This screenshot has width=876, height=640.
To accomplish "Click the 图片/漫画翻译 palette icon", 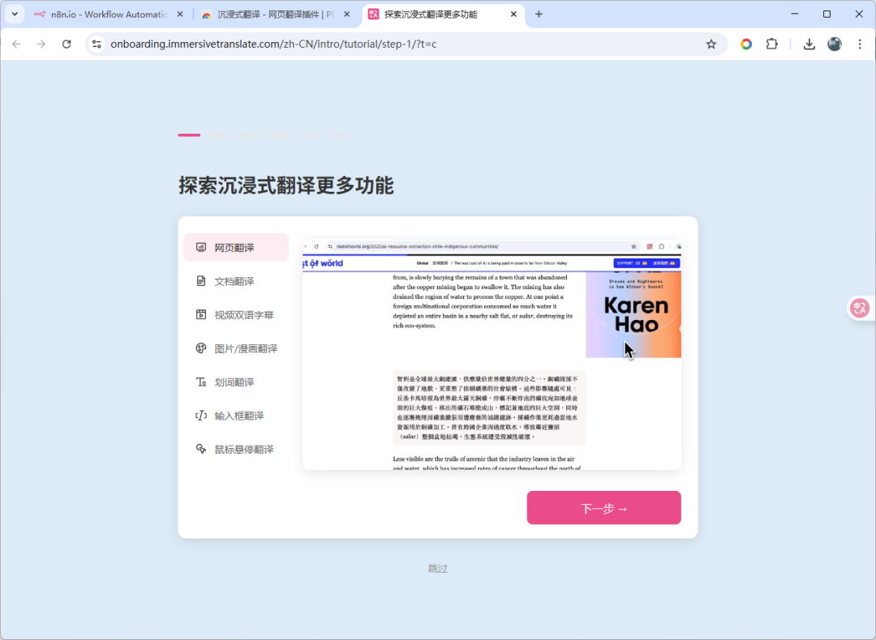I will pyautogui.click(x=201, y=348).
